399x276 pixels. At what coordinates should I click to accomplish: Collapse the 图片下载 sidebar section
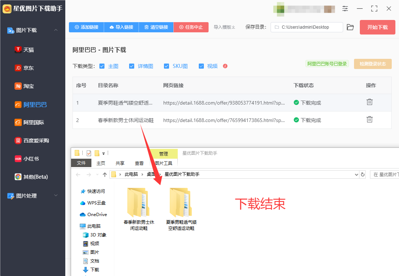pyautogui.click(x=56, y=30)
